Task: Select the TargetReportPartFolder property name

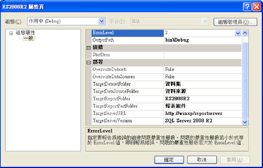Action: coord(115,106)
